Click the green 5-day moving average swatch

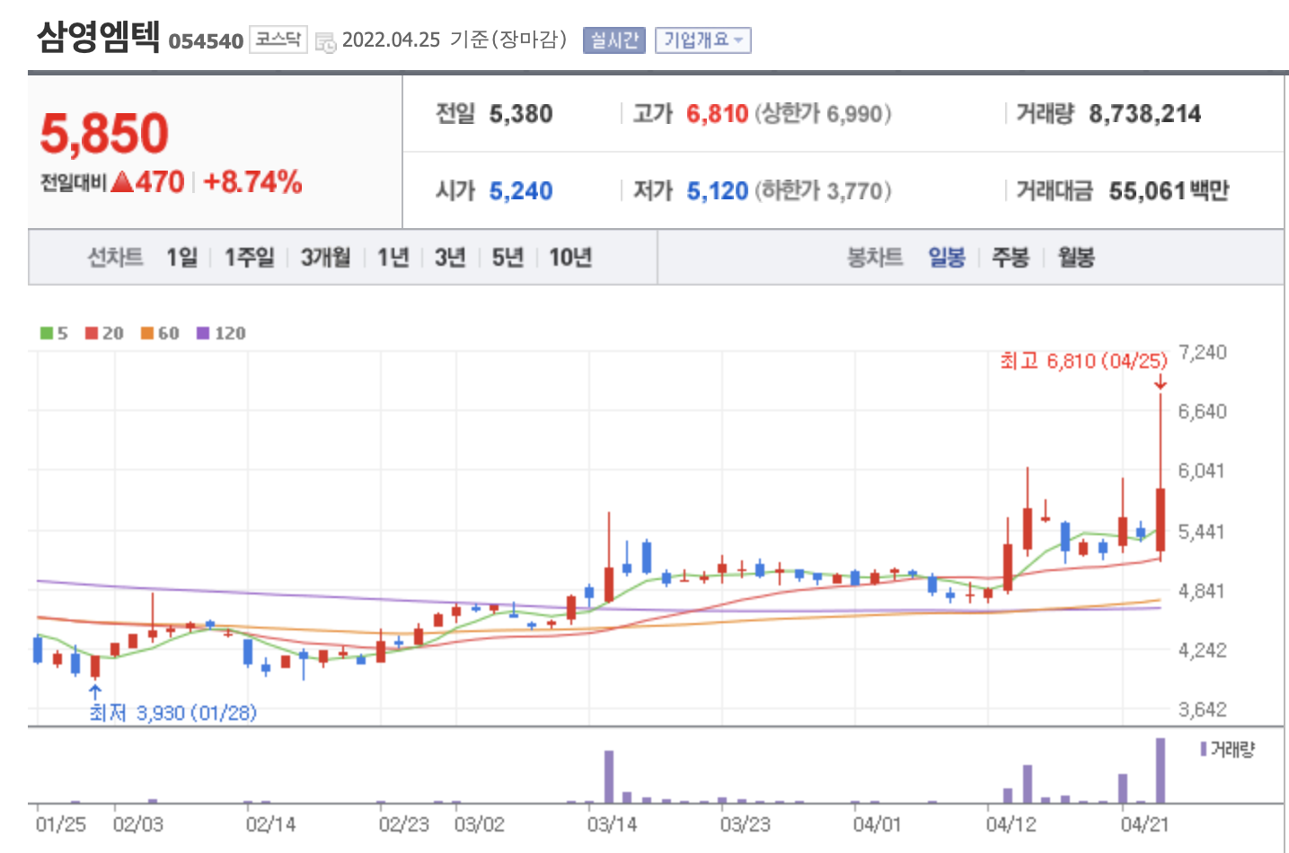pos(47,333)
